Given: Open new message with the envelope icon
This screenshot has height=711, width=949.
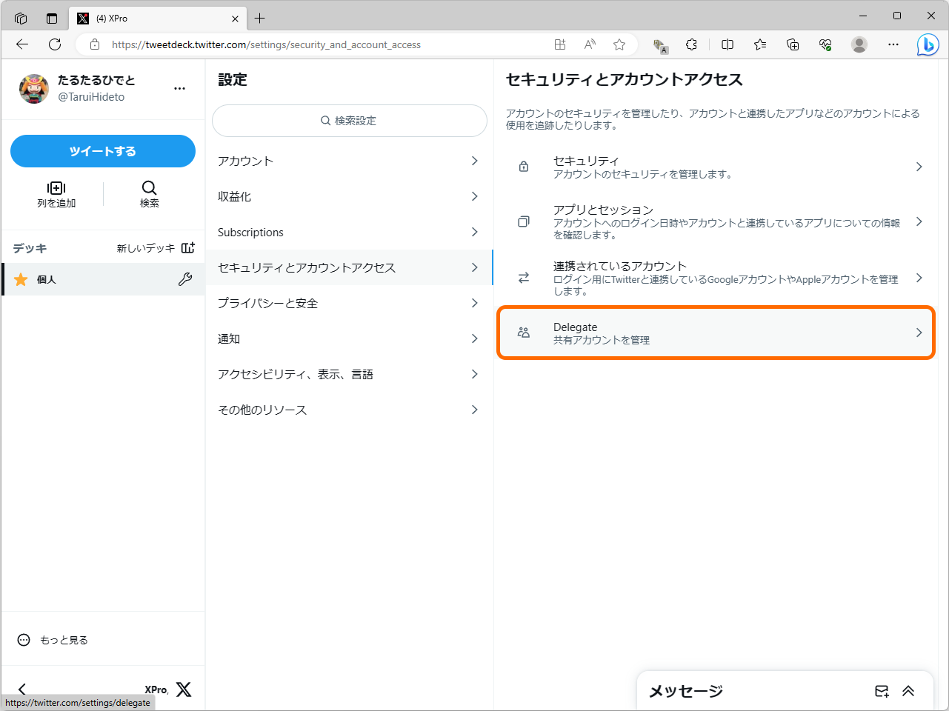Looking at the screenshot, I should [x=881, y=691].
